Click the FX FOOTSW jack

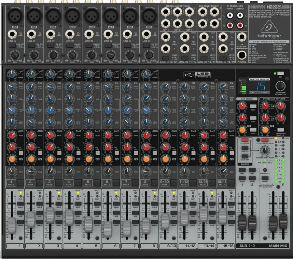pyautogui.click(x=242, y=37)
